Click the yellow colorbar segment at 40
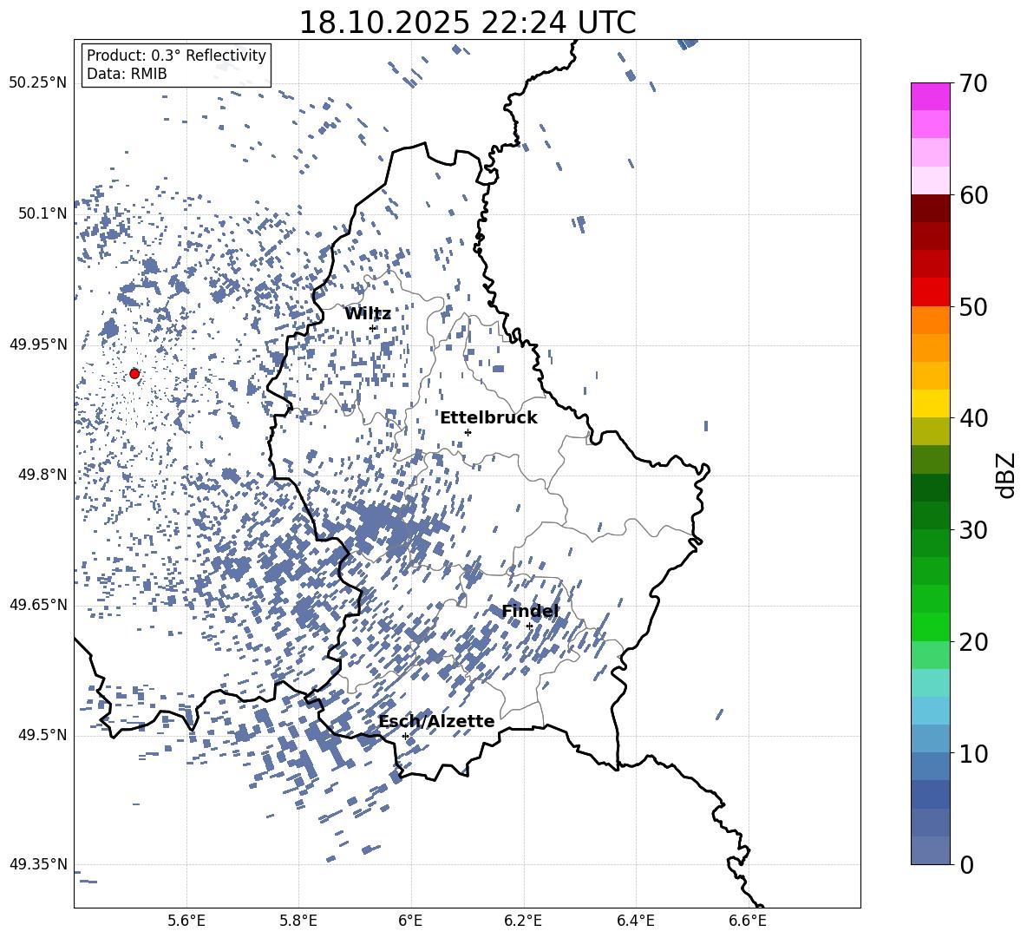 pos(931,403)
